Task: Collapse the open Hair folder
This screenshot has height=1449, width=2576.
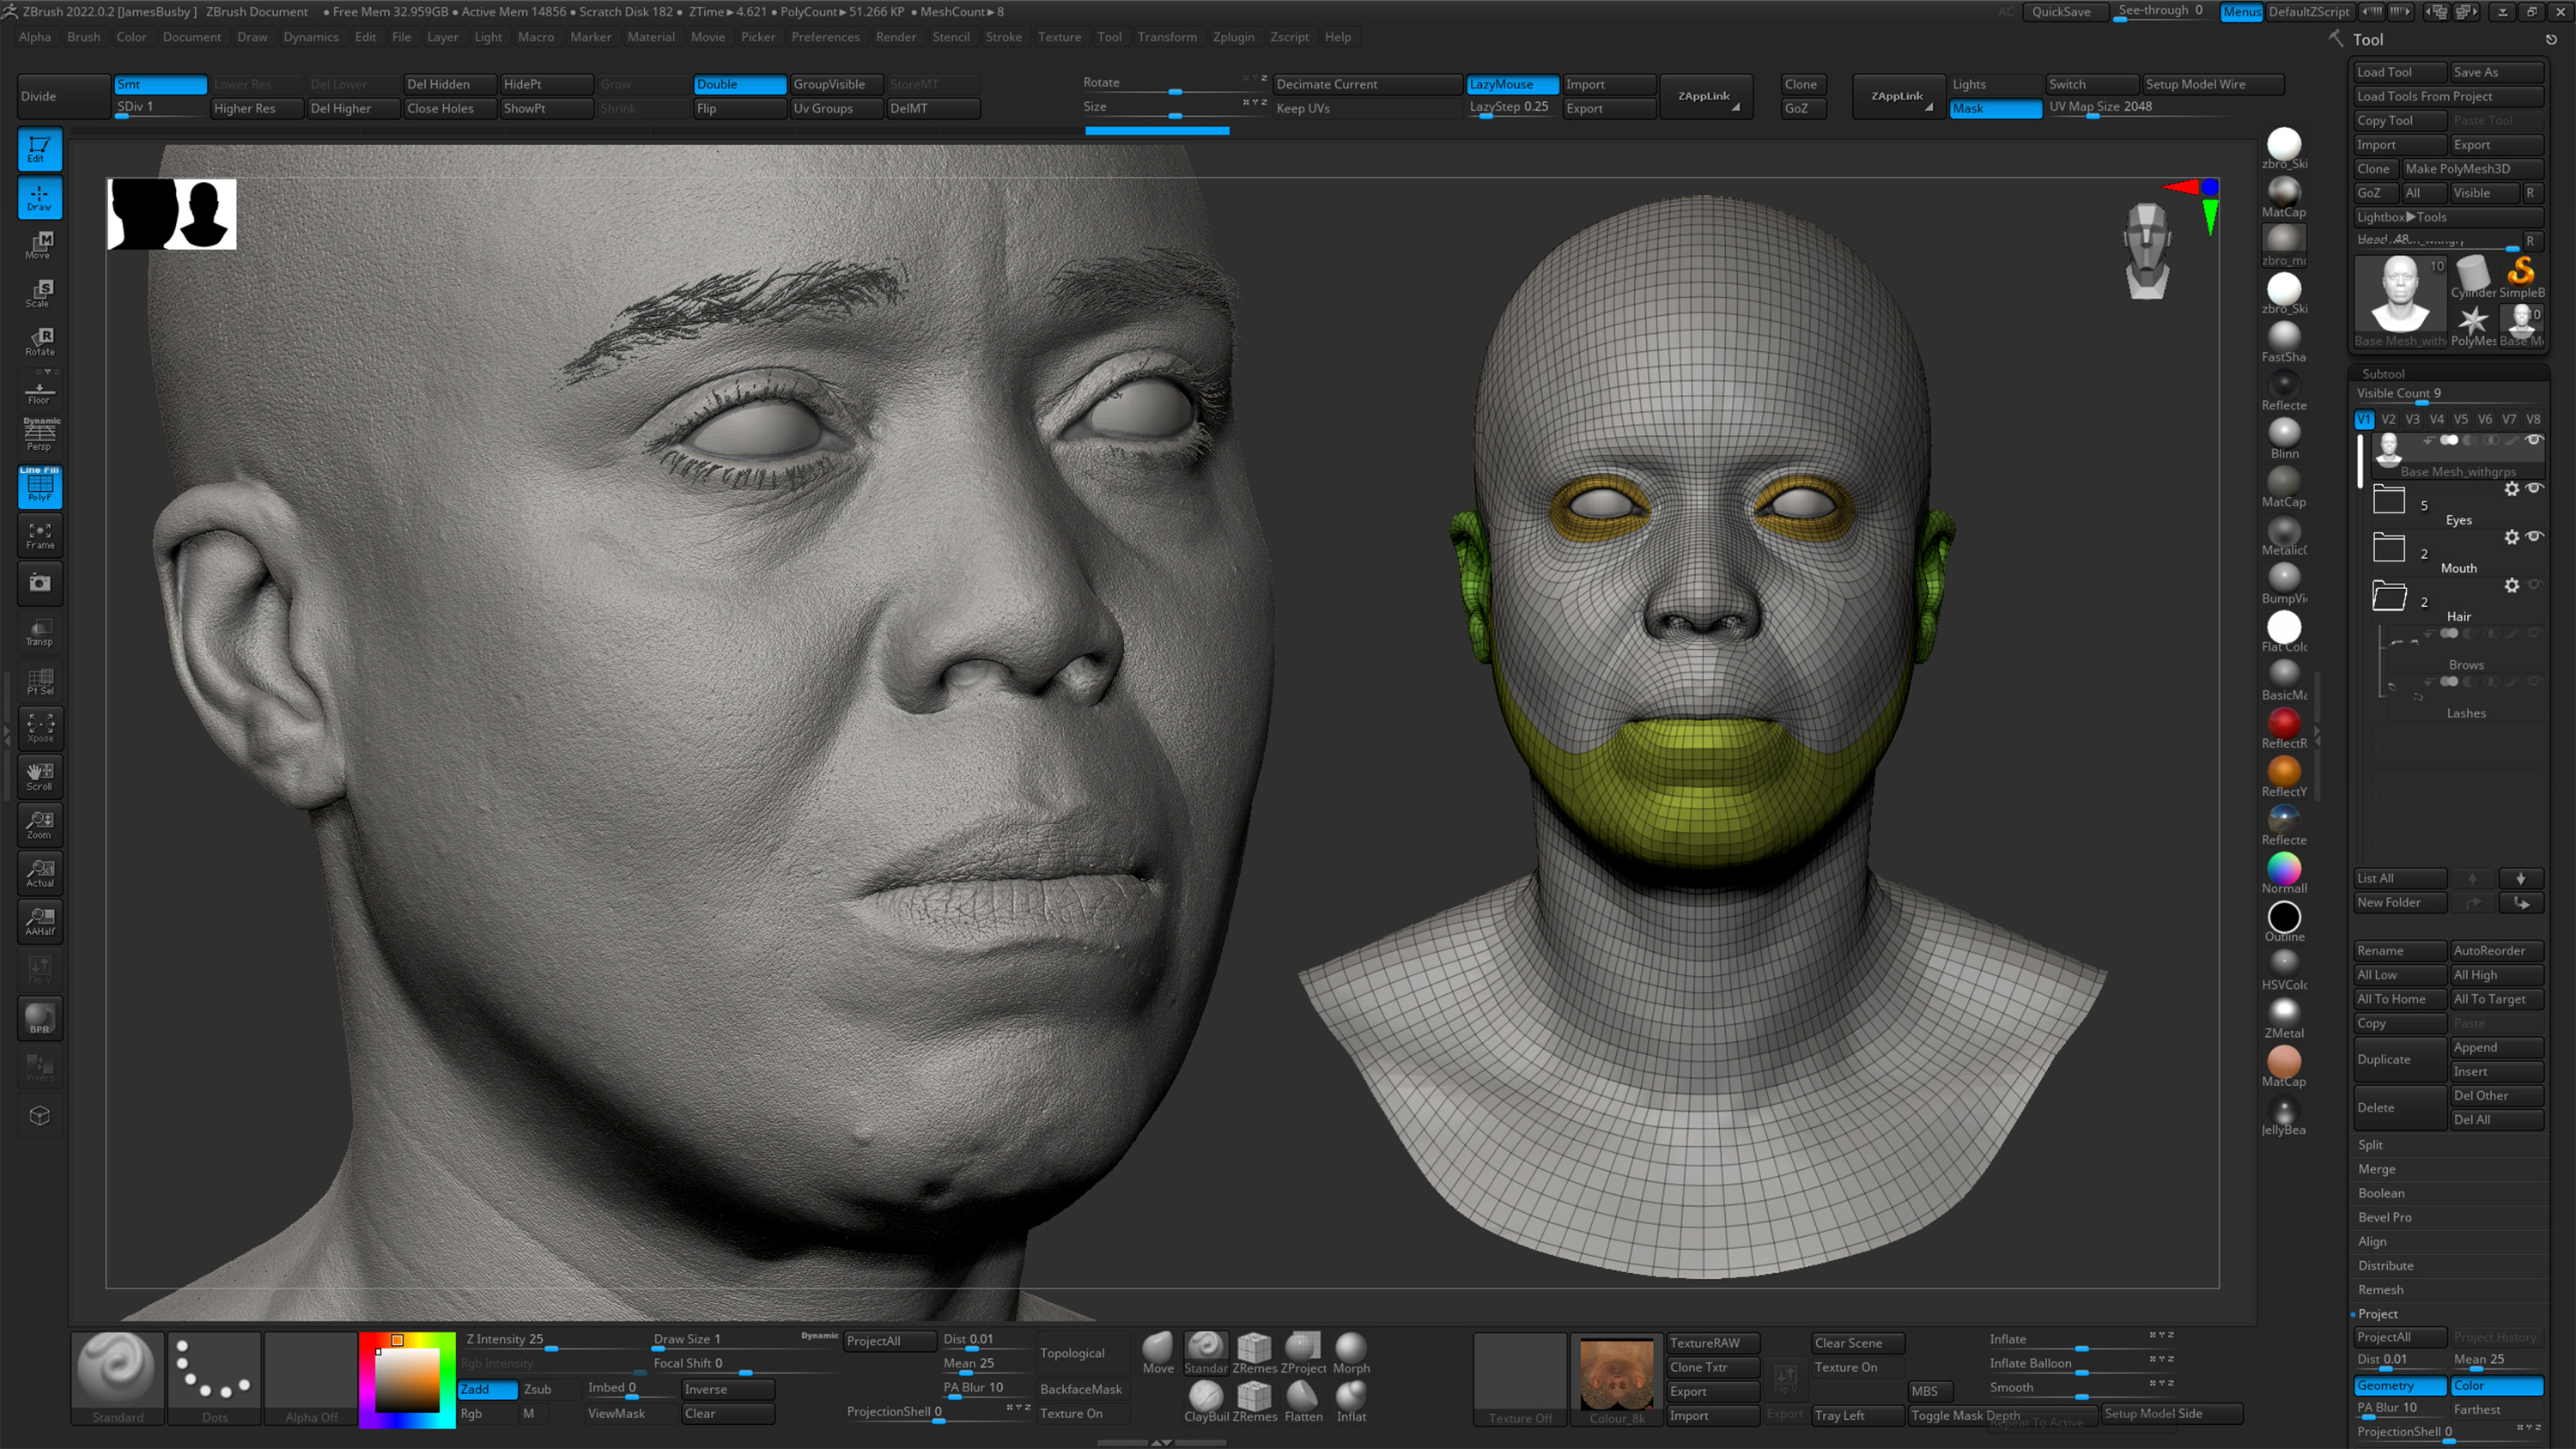Action: [2389, 597]
